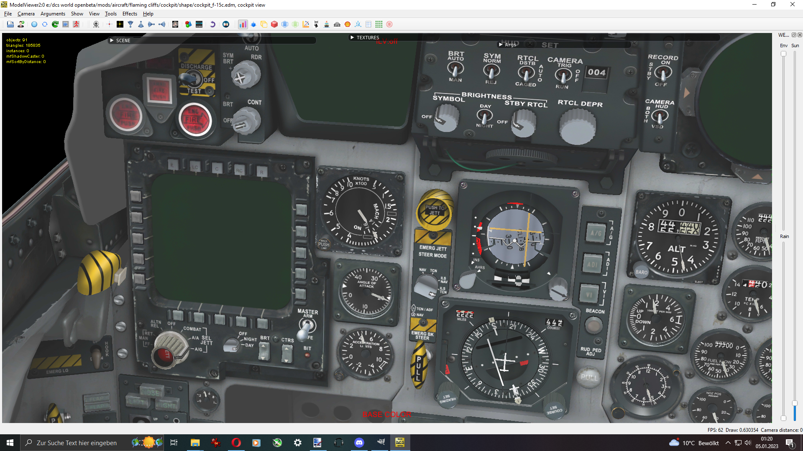Click the volume speaker tray icon

(748, 443)
